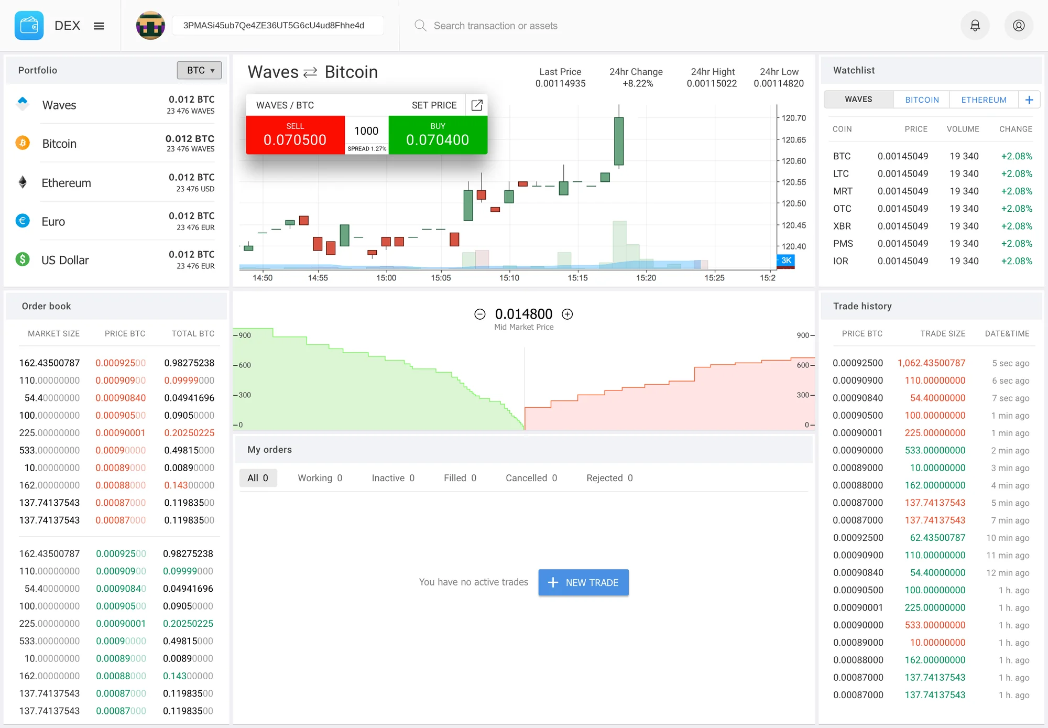
Task: Select the ETHEREUM watchlist tab
Action: 984,100
